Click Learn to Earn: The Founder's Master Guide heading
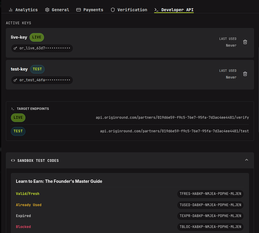Viewport: 259px width, 233px height. coord(59,181)
